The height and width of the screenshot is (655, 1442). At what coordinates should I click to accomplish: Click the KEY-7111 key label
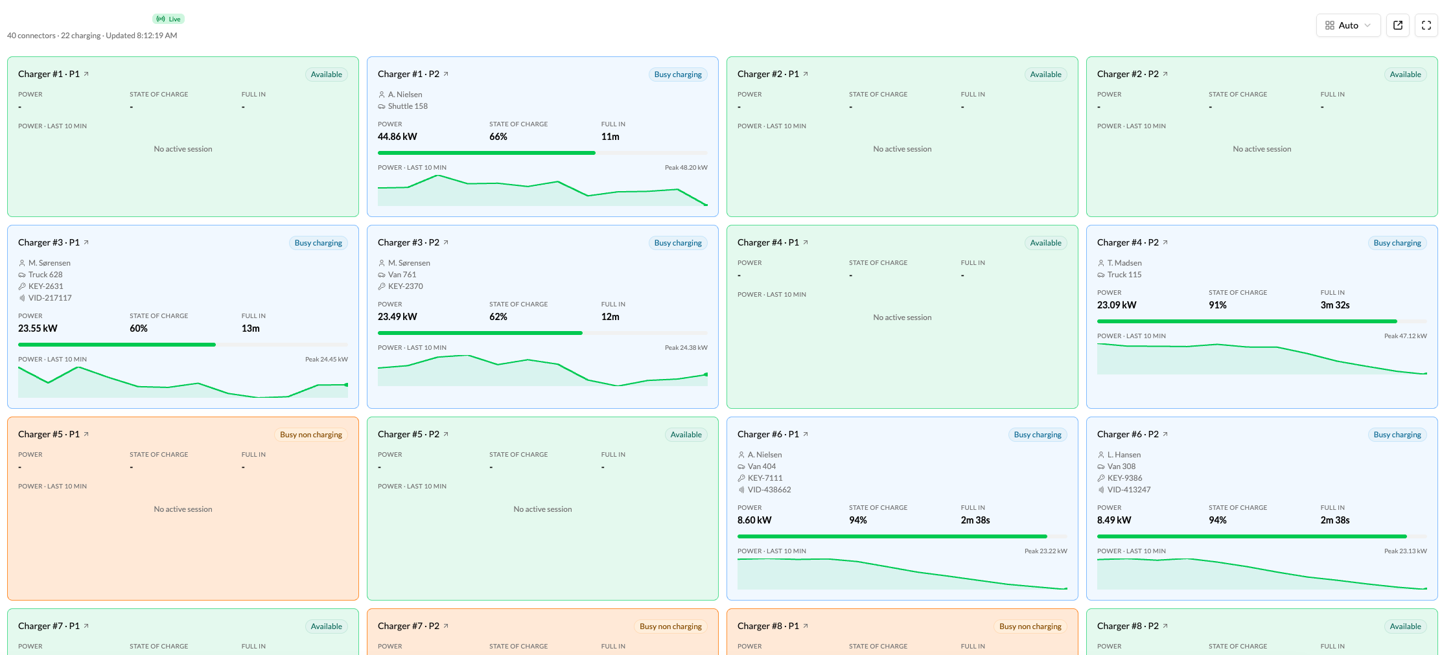tap(765, 478)
